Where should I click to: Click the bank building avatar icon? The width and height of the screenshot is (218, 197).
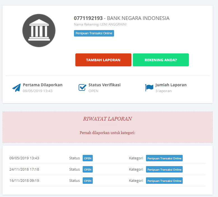(x=39, y=30)
